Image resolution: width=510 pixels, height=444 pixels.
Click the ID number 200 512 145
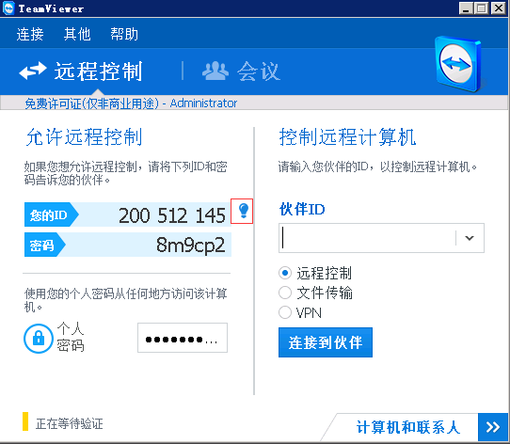(172, 215)
